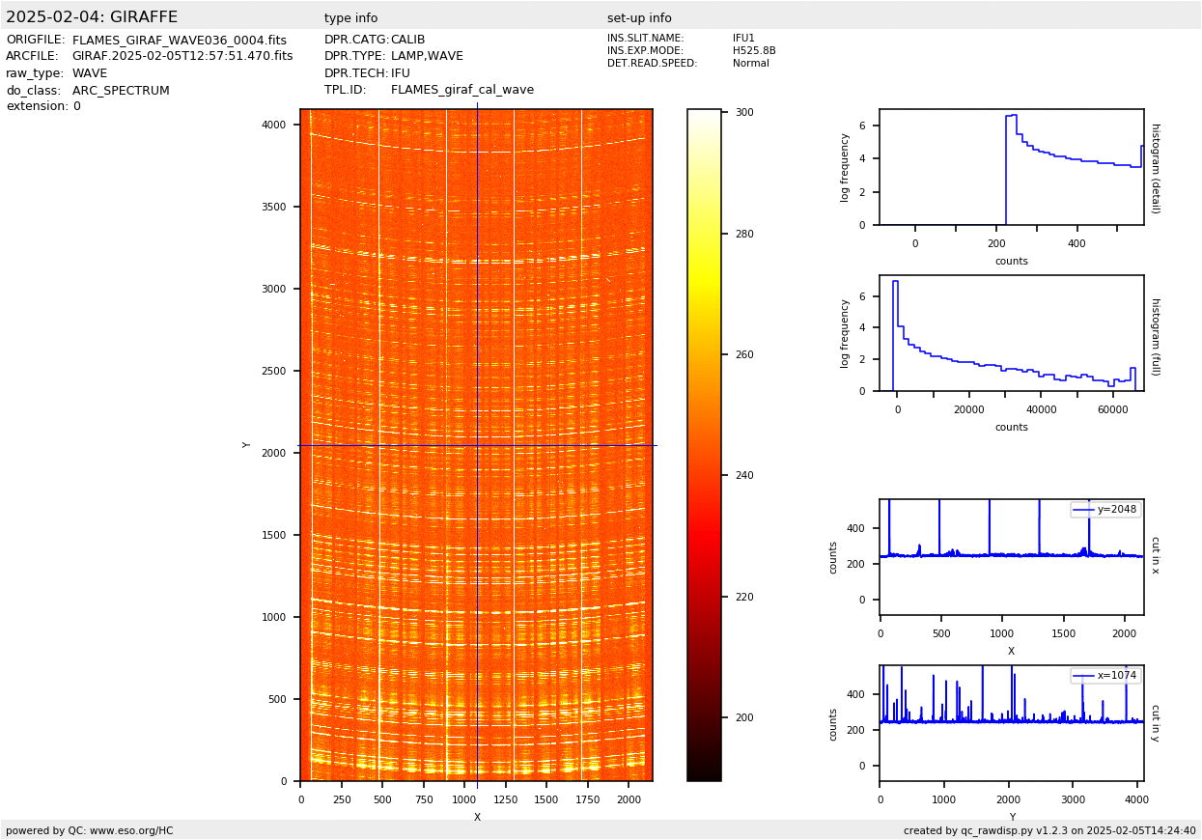Image resolution: width=1202 pixels, height=840 pixels.
Task: Open the histogram (detail) plot
Action: [x=1011, y=167]
